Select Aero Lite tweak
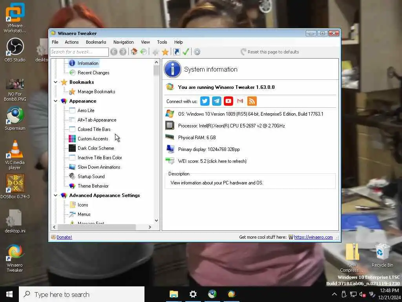Viewport: 402px width, 302px height. 86,110
